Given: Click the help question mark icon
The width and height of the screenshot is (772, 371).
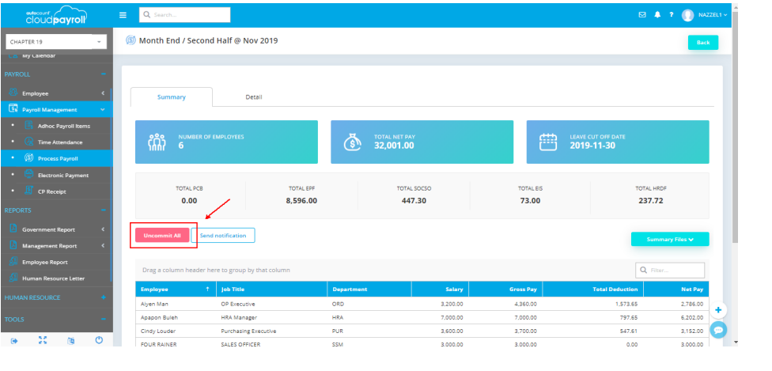Looking at the screenshot, I should click(x=671, y=15).
